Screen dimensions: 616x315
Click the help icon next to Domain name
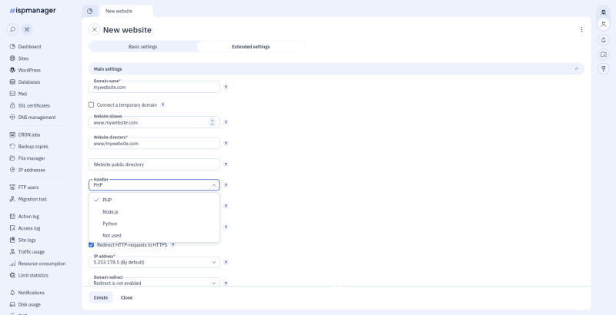(226, 87)
